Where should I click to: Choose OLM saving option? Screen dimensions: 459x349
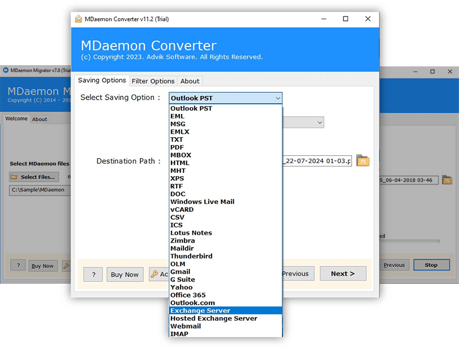pos(225,264)
